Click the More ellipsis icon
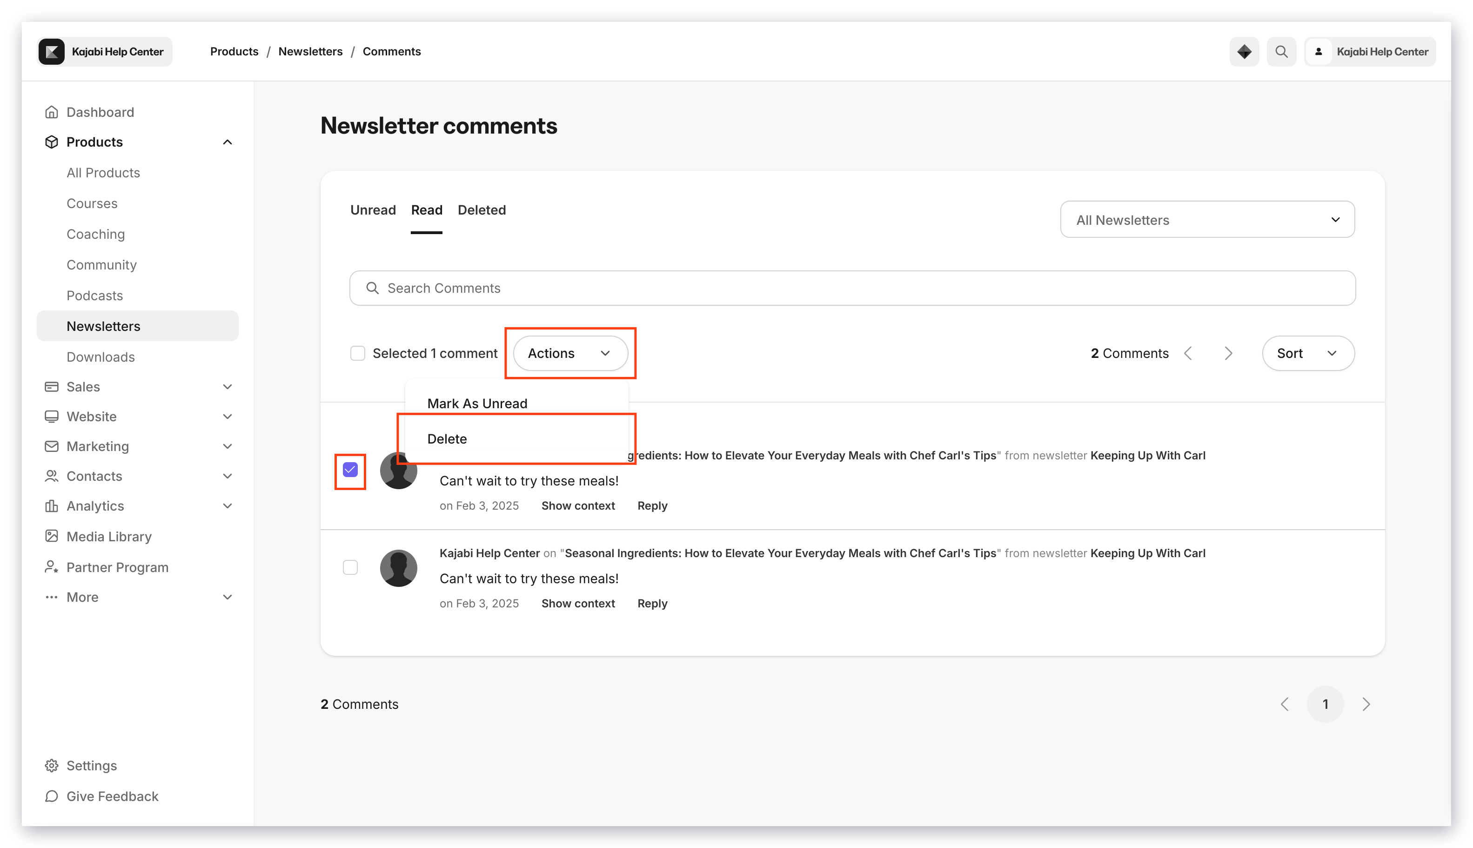 [x=51, y=596]
